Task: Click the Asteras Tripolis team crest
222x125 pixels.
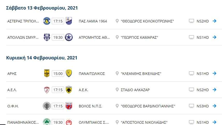Action: tap(47, 21)
